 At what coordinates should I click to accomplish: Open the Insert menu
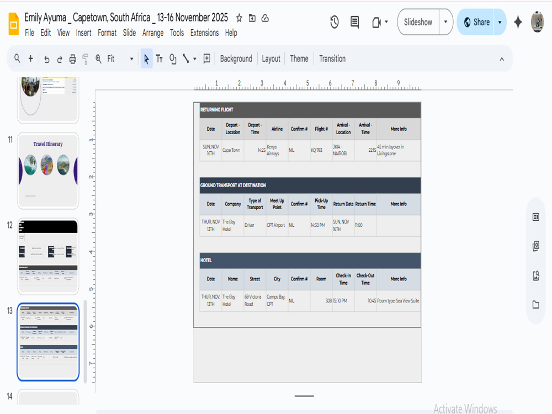[83, 33]
